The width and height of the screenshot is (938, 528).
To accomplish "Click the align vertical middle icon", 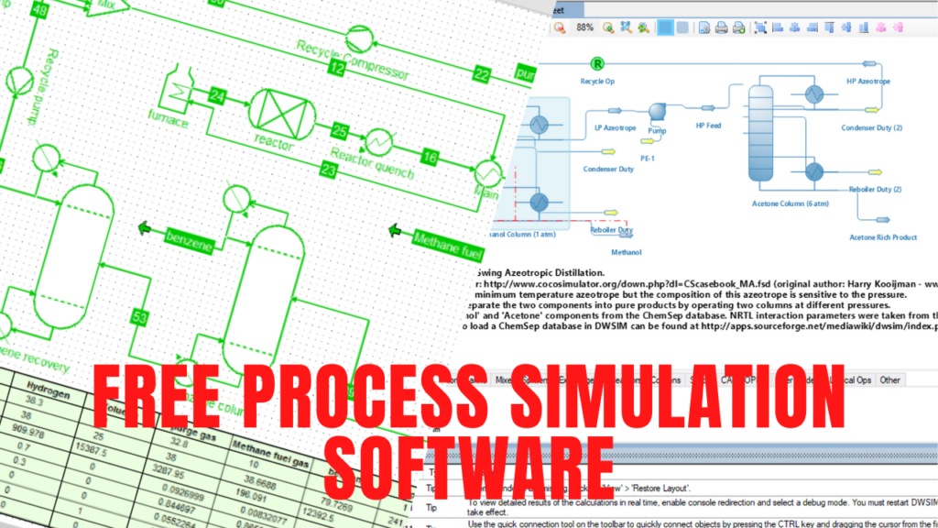I will click(846, 27).
